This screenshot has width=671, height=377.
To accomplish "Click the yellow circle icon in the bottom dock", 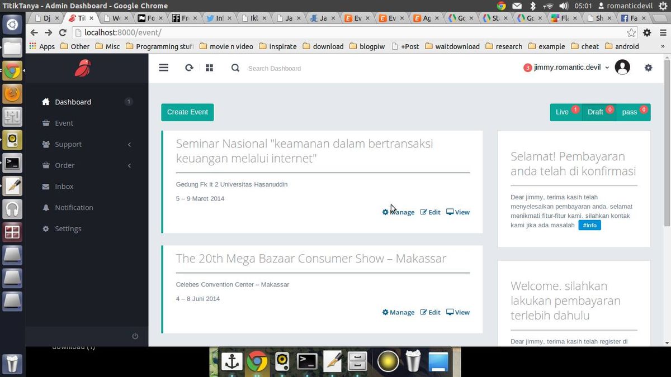I will (x=388, y=361).
